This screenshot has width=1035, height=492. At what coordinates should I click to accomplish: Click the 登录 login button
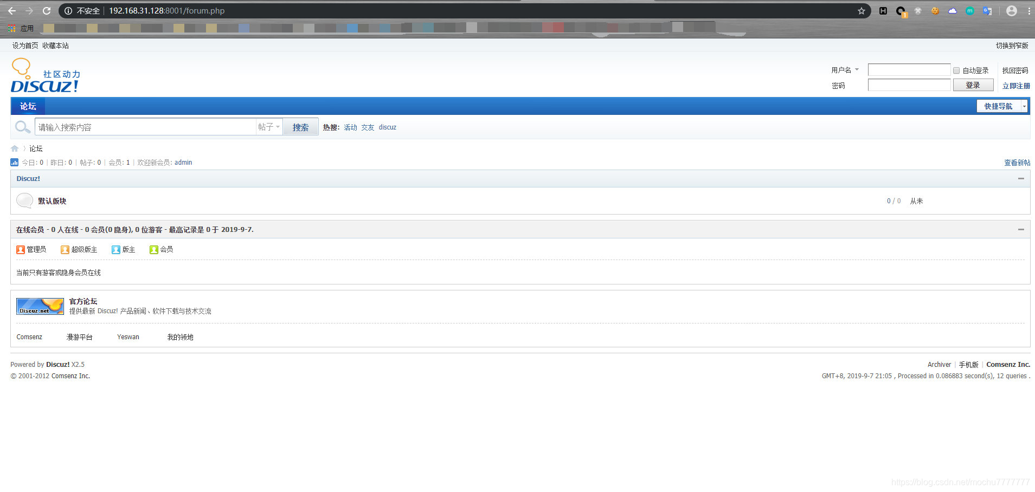coord(973,85)
